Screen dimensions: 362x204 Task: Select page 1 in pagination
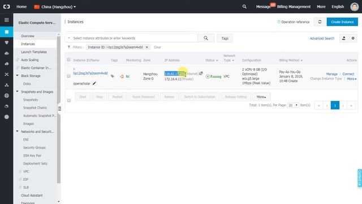pos(335,105)
